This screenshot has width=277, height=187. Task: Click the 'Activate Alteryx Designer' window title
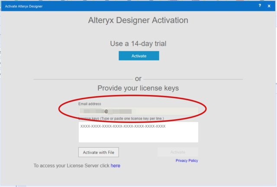point(24,6)
